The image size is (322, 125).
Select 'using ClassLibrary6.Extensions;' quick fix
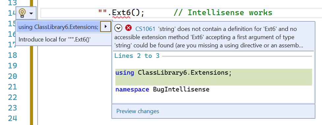pos(58,27)
